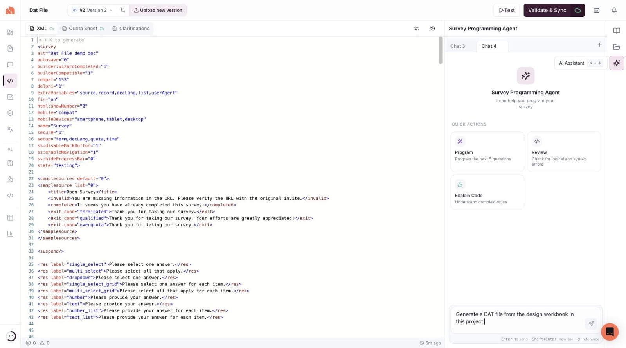Open version history clock icon
The image size is (626, 348).
click(x=432, y=29)
